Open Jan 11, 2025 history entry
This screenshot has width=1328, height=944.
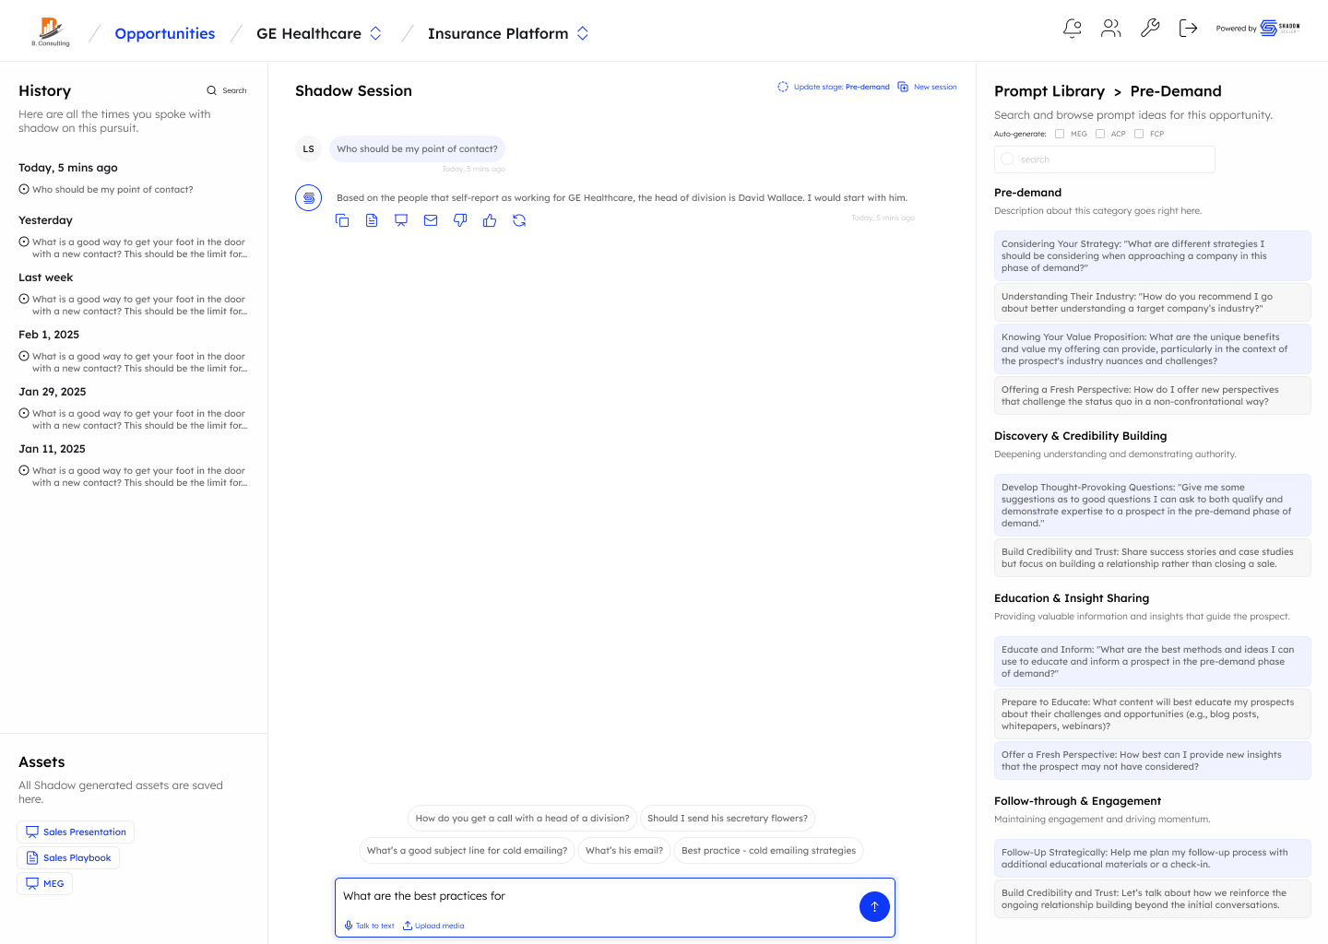(133, 477)
